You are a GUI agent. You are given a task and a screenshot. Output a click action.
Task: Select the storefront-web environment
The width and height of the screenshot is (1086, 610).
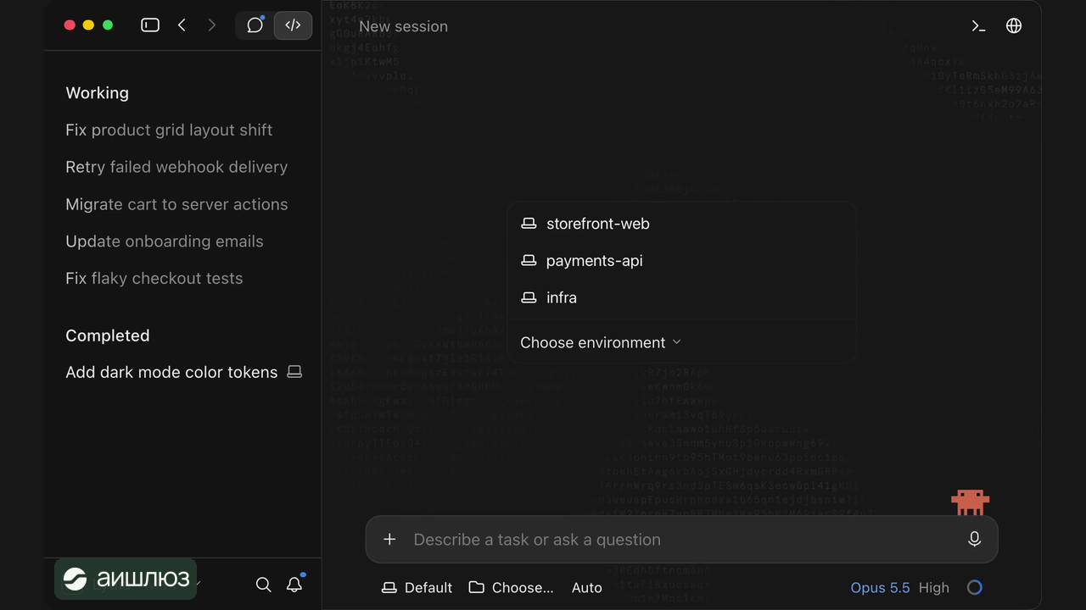pyautogui.click(x=682, y=224)
